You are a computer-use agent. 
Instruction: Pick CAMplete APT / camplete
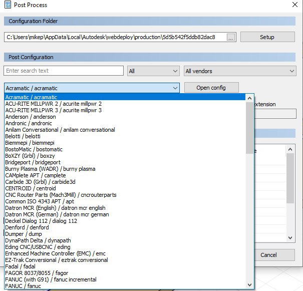125,175
